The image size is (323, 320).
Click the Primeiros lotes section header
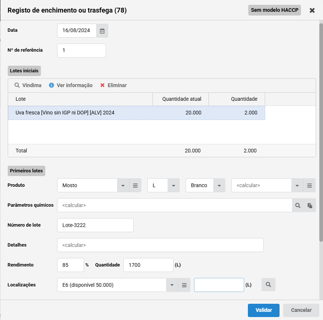[x=27, y=171]
